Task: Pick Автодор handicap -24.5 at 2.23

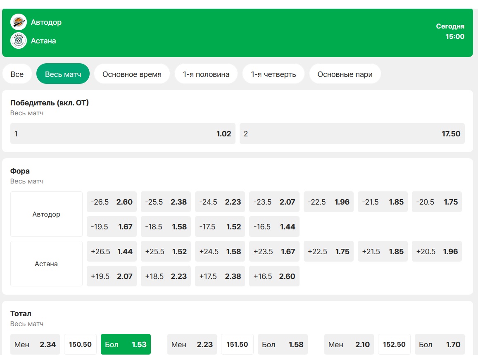Action: coord(220,202)
